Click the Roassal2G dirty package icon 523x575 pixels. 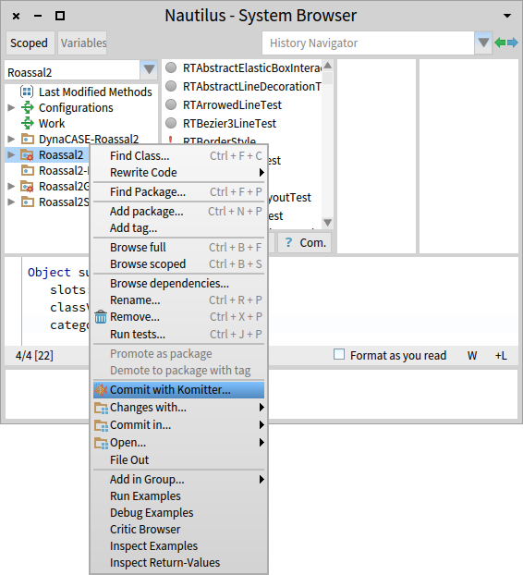click(27, 187)
